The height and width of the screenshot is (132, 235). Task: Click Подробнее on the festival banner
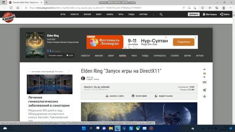pyautogui.click(x=184, y=42)
